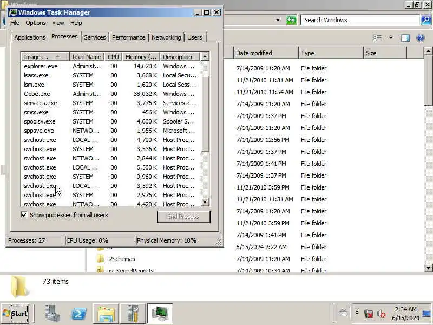Click process list scroll up arrow
Image resolution: width=433 pixels, height=325 pixels.
205,56
